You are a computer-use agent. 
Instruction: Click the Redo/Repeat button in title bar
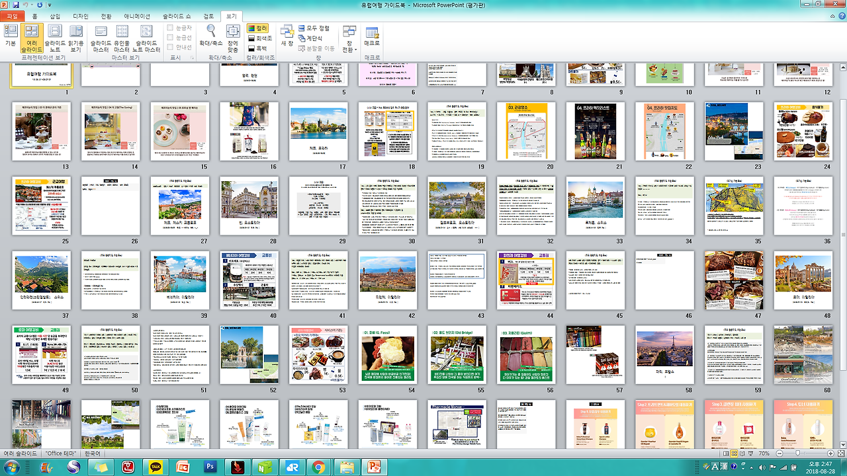pos(41,5)
